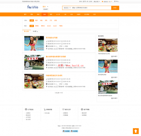
Task: Switch to the 默认排序 sort tab
Action: (x=27, y=31)
